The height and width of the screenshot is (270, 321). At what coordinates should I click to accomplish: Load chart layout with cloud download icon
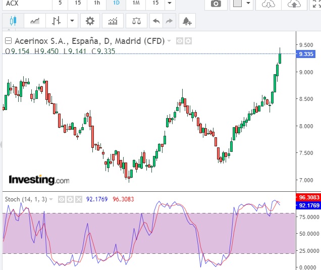pos(269,4)
